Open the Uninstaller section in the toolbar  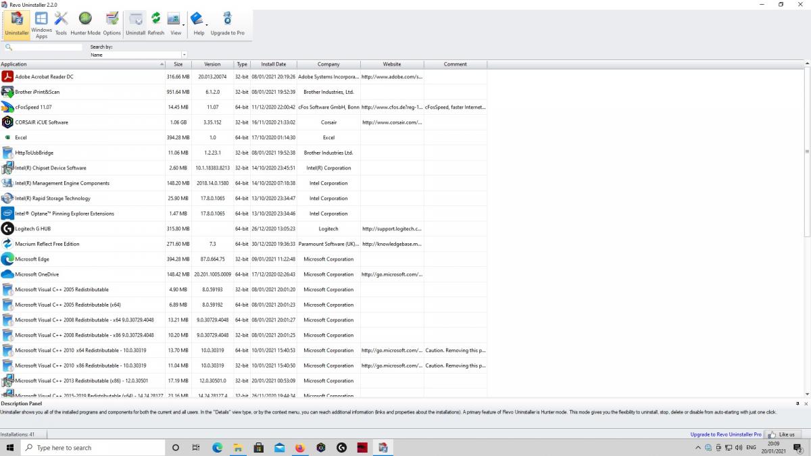coord(17,24)
